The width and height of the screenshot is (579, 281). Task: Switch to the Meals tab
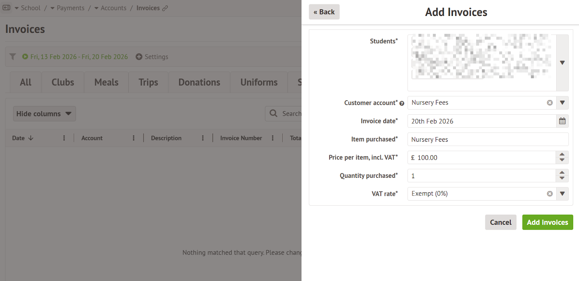(106, 82)
